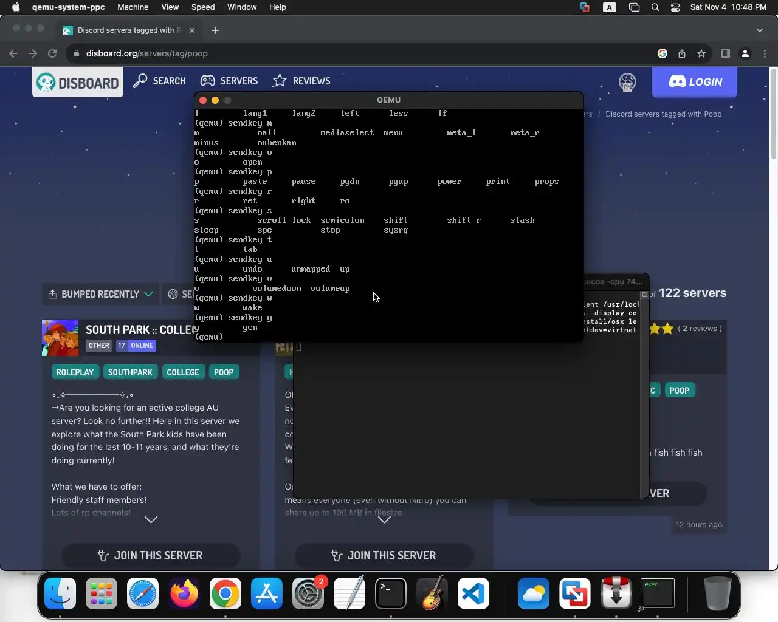Minimize the QEMU window with yellow button

(215, 100)
